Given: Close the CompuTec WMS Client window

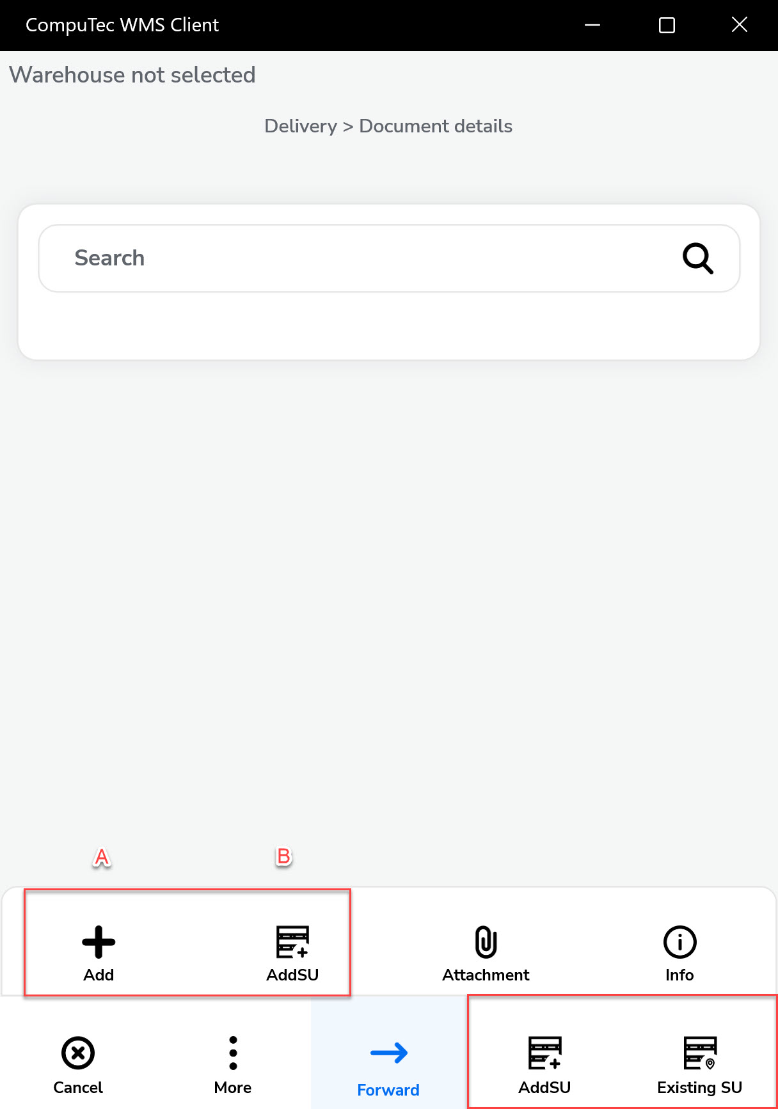Looking at the screenshot, I should pos(740,25).
